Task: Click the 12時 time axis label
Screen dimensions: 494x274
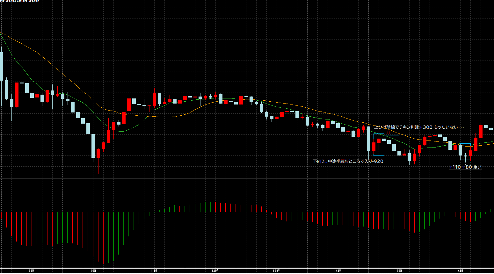Action: [215, 271]
